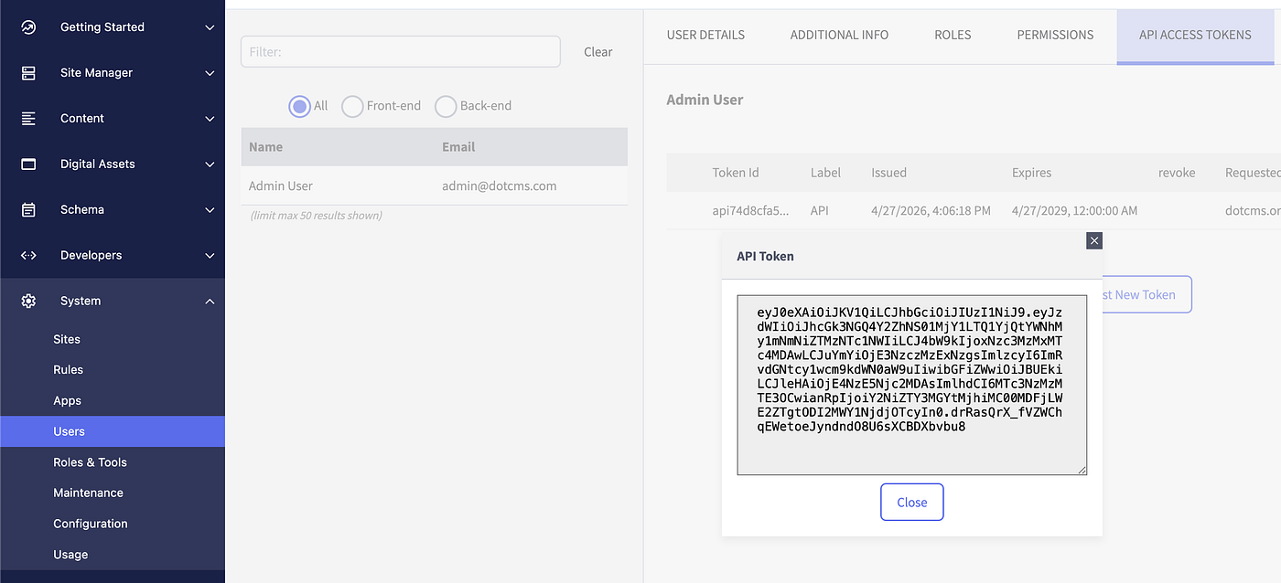1281x583 pixels.
Task: Collapse the System section chevron
Action: tap(210, 301)
